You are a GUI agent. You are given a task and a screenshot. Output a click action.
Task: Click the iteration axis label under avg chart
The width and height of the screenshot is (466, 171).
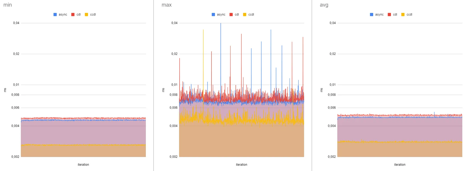coord(400,165)
